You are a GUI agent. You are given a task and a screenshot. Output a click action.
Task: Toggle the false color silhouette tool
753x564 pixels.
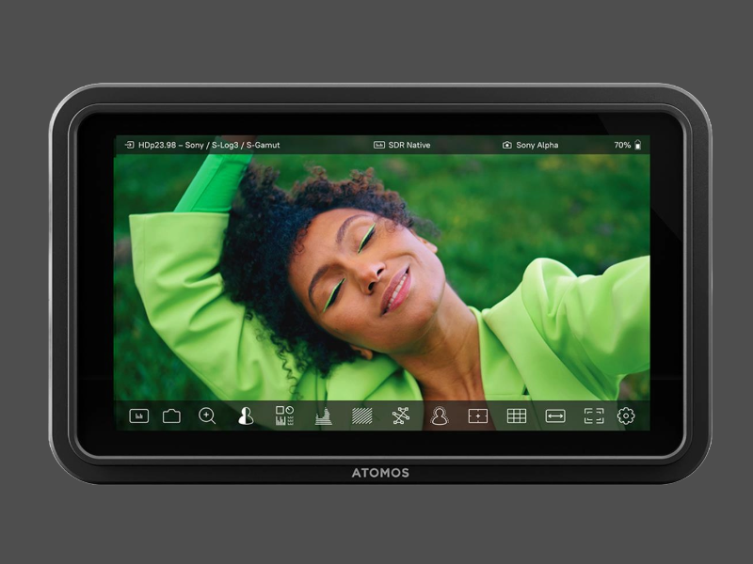point(246,415)
